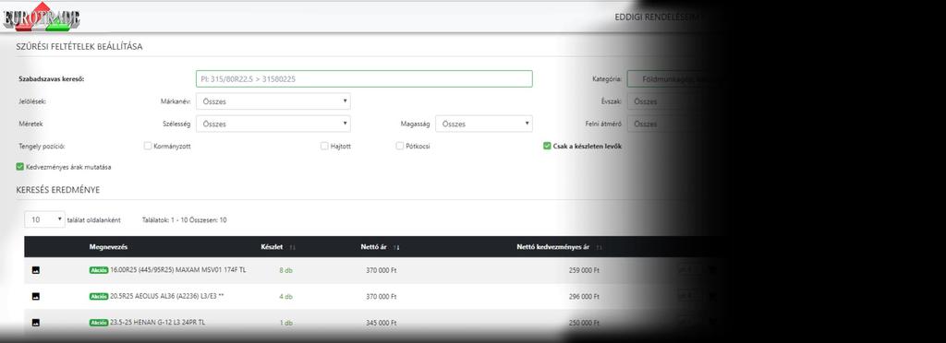The width and height of the screenshot is (946, 343).
Task: Click Akciós badge on MAXAM MSV01 row
Action: (x=99, y=271)
